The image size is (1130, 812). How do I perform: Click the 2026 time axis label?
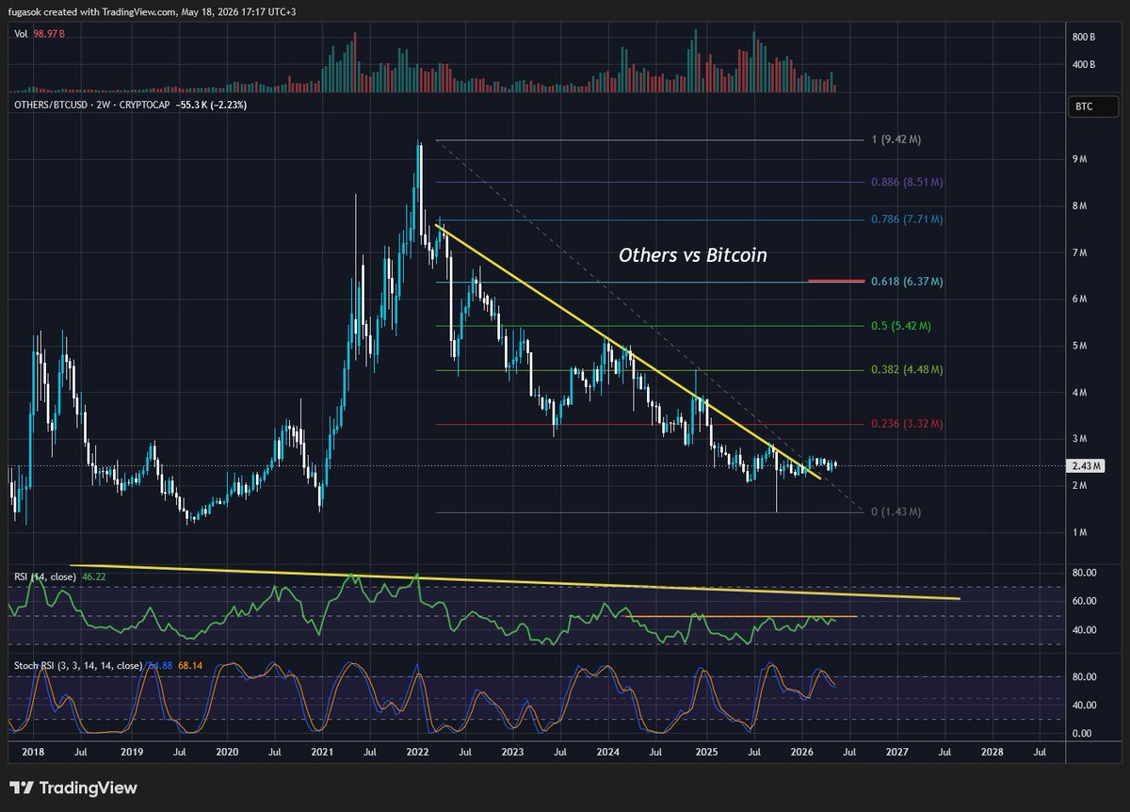(802, 754)
